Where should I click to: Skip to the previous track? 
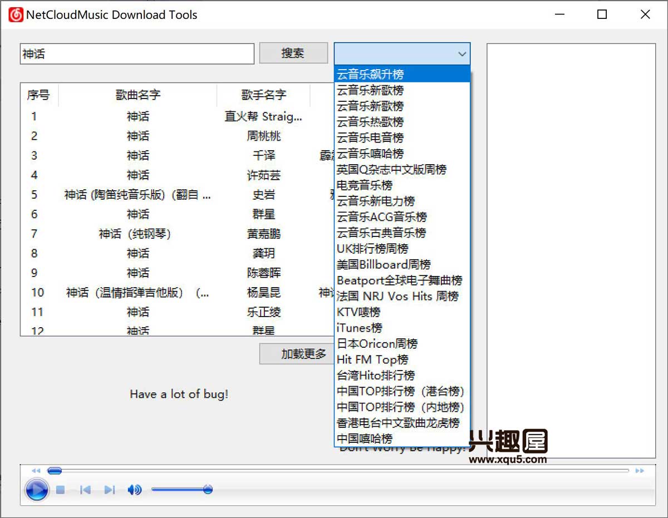click(x=85, y=490)
